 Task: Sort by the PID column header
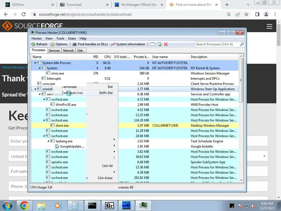[x=93, y=57]
